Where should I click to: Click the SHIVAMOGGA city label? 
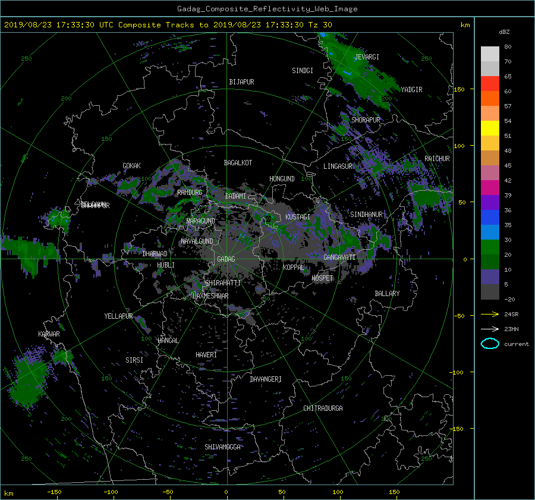[222, 447]
